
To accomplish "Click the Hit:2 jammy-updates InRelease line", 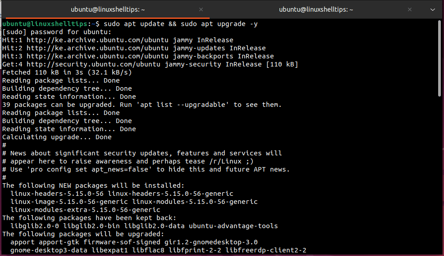I will [x=134, y=48].
